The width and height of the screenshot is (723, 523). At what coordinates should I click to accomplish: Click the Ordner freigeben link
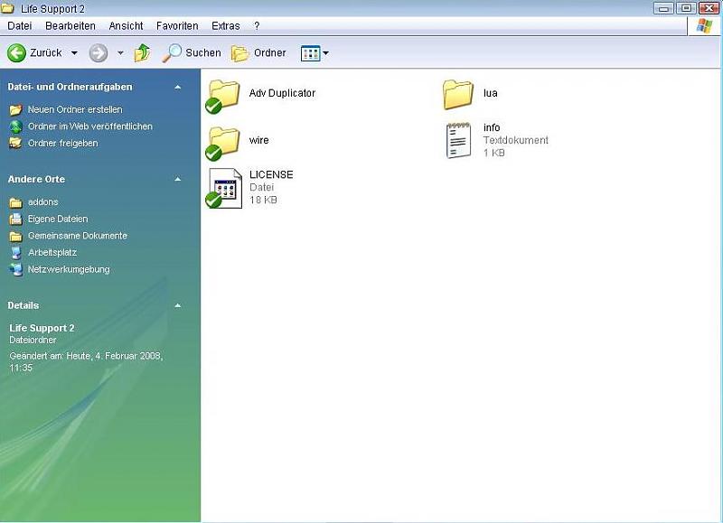tap(62, 143)
